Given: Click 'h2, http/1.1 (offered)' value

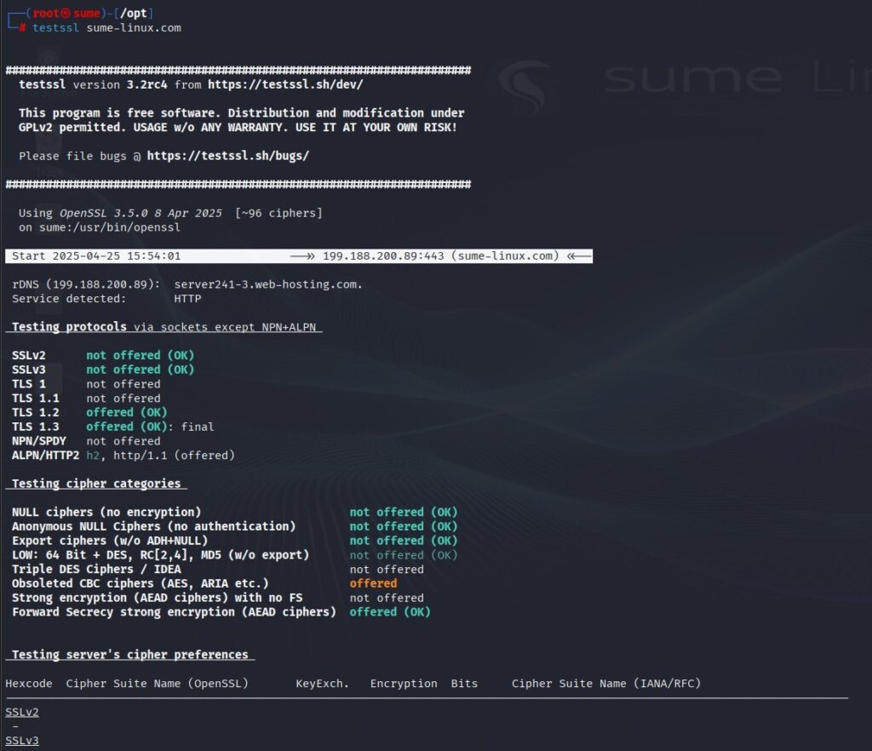Looking at the screenshot, I should click(x=161, y=456).
